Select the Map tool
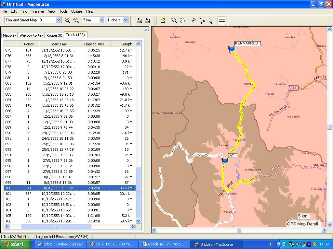 coord(163,20)
